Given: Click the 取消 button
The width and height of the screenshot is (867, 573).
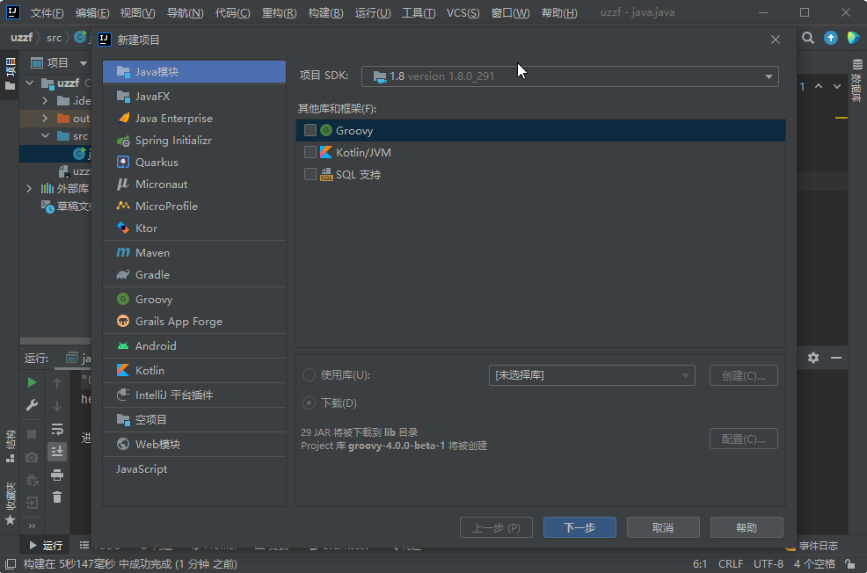Looking at the screenshot, I should tap(663, 527).
